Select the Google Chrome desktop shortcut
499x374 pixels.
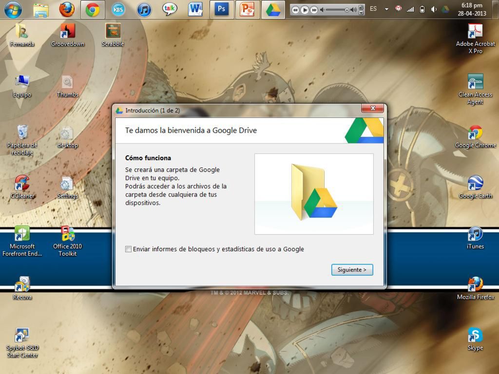pos(475,137)
